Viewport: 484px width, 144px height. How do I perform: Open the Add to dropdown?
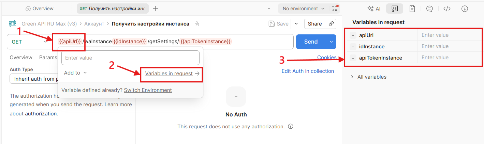pos(75,73)
